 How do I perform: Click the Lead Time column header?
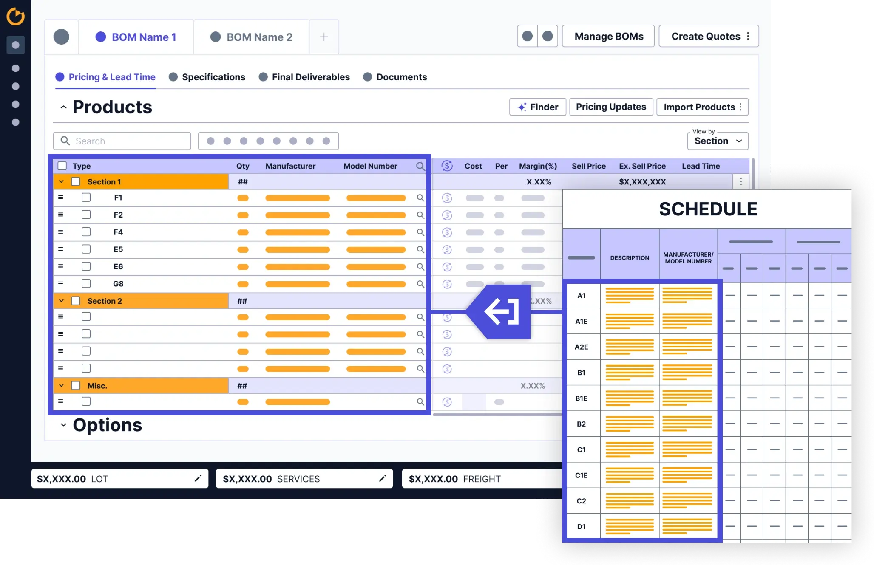pyautogui.click(x=701, y=166)
